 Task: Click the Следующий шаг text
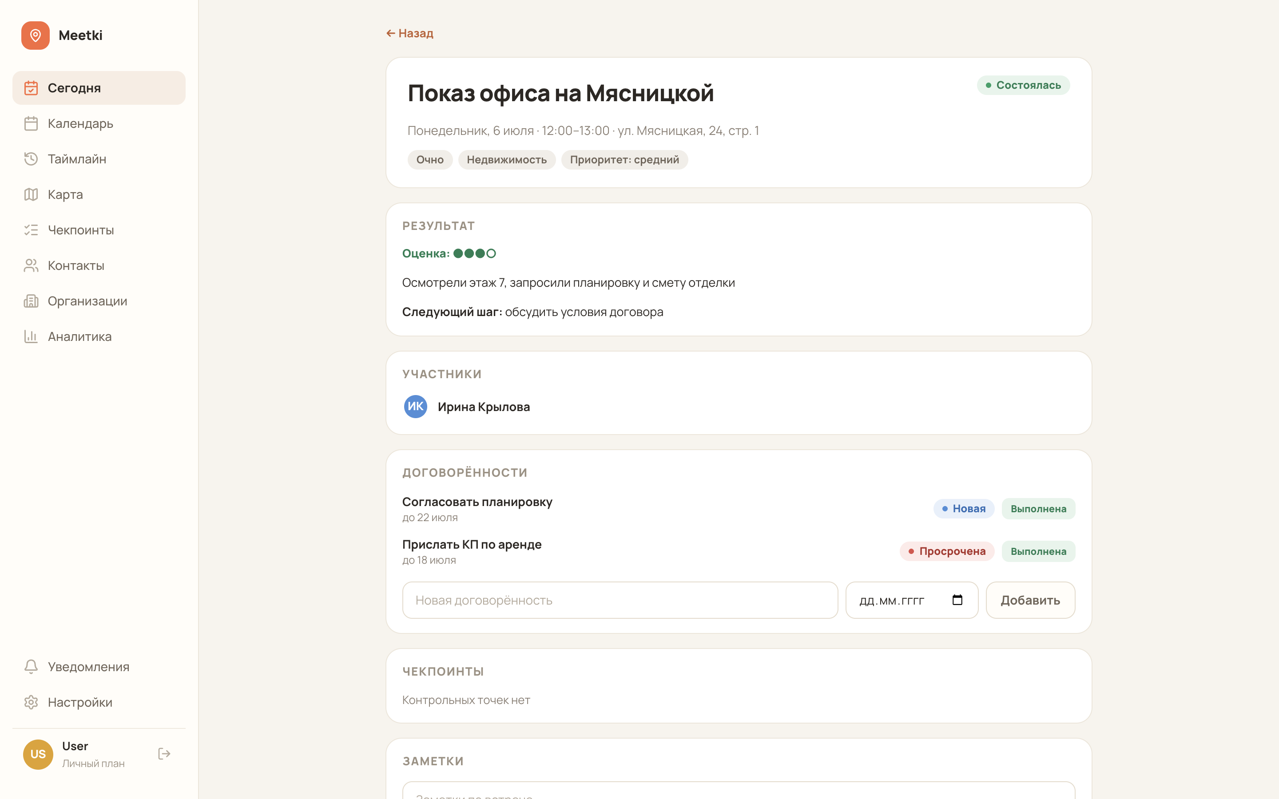click(533, 312)
